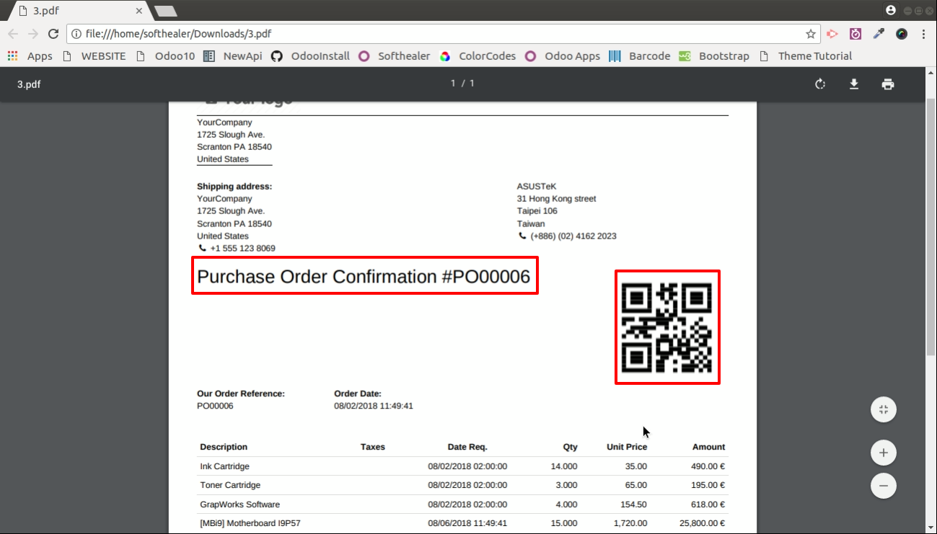Reload the current page

(53, 34)
